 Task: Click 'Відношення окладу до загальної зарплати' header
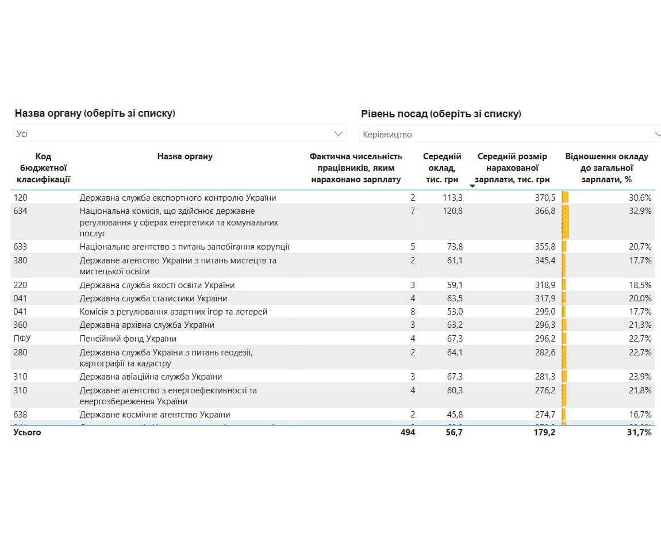(x=606, y=168)
